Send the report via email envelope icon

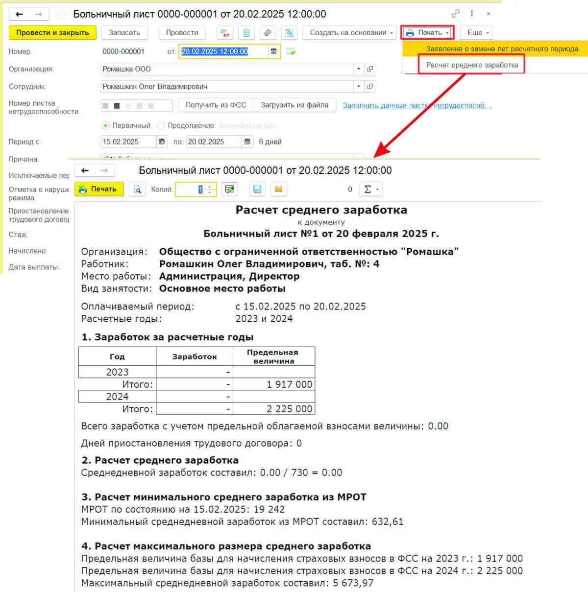(279, 189)
